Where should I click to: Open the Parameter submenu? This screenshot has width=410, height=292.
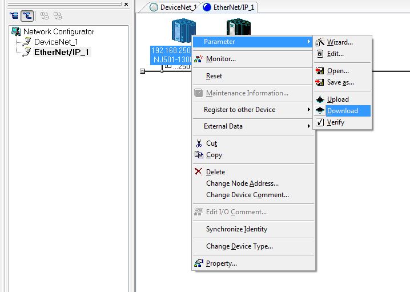pyautogui.click(x=253, y=42)
